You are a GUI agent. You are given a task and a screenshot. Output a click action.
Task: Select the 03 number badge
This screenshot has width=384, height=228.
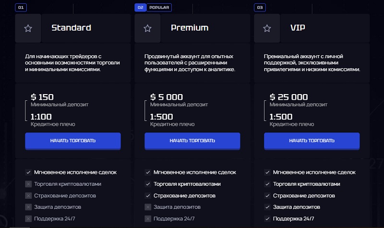[260, 7]
